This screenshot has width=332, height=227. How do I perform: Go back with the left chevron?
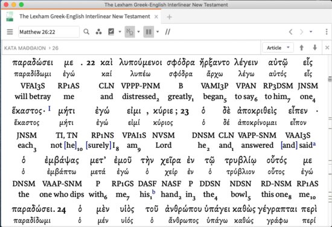pos(291,32)
